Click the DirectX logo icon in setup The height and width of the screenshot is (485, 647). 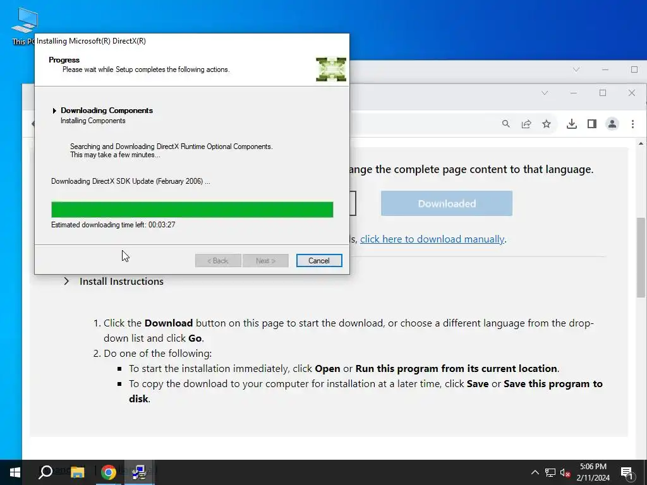click(x=331, y=69)
